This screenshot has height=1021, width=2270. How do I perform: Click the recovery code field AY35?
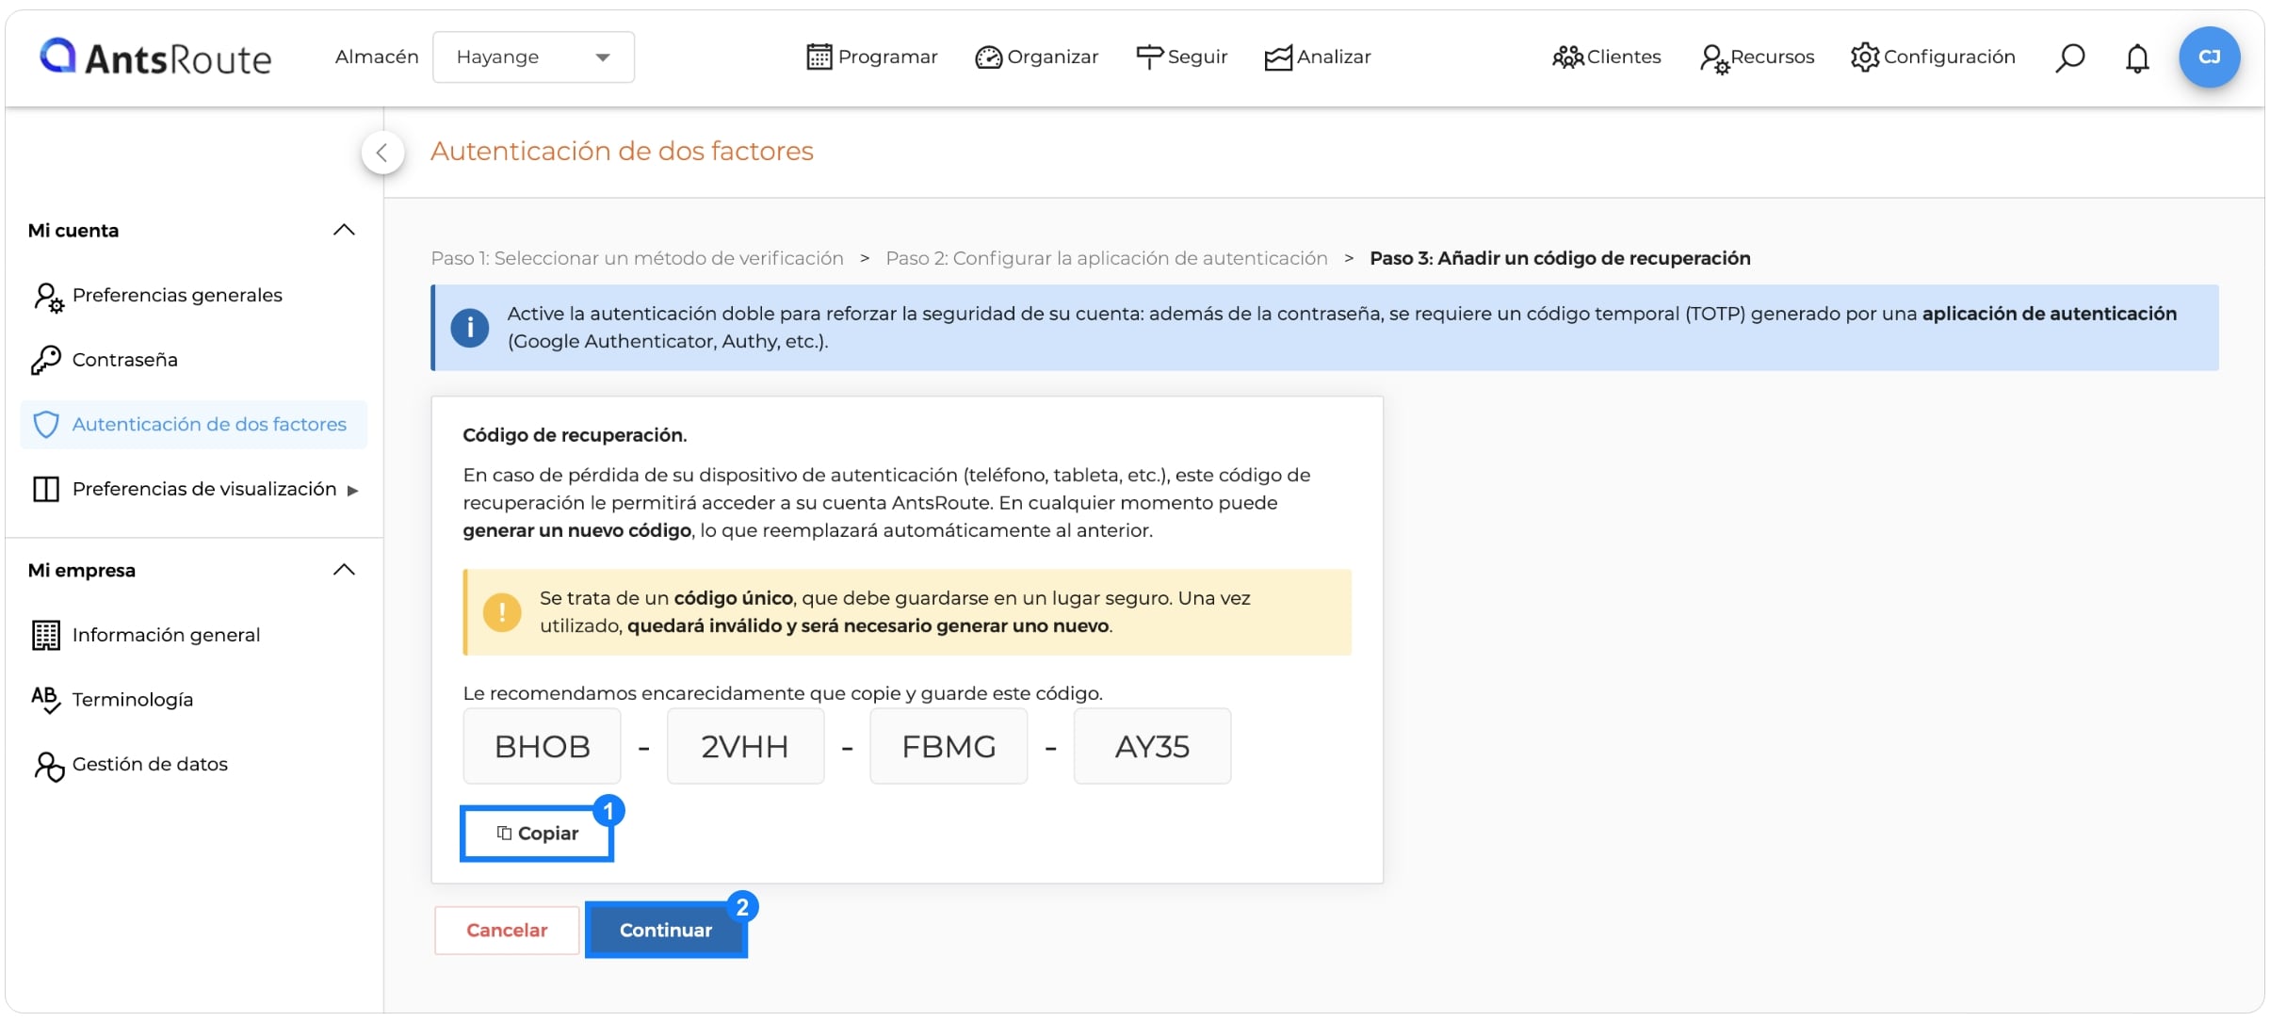tap(1152, 746)
